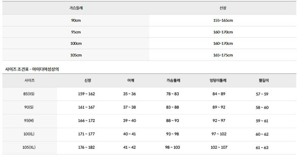The width and height of the screenshot is (298, 156).
Task: Click the 159 ~ 162 height value
Action: 86,94
